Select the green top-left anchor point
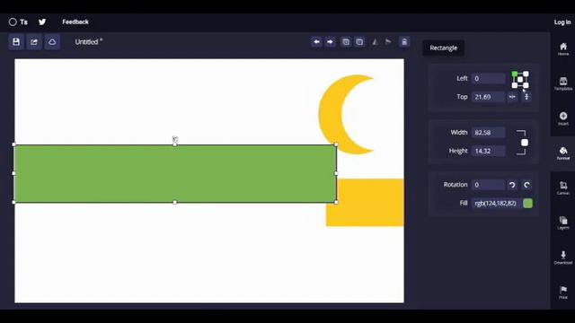Image resolution: width=575 pixels, height=323 pixels. tap(515, 74)
